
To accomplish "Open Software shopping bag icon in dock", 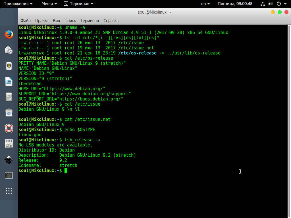I will tap(9, 113).
